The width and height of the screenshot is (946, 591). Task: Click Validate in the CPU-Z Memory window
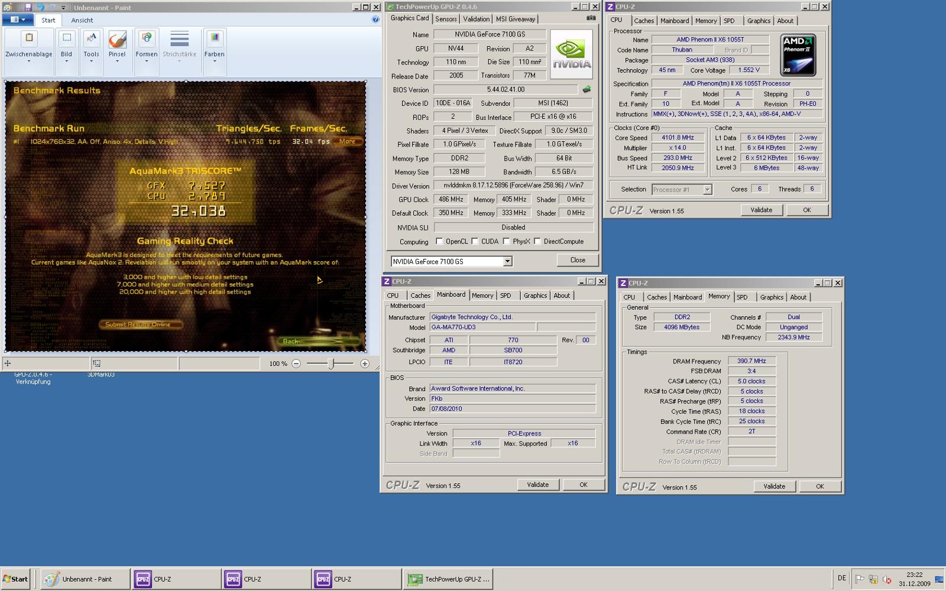click(774, 486)
